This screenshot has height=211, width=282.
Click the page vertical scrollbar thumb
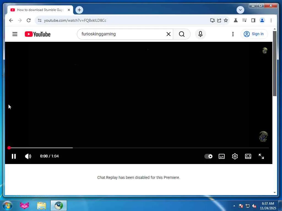275,64
